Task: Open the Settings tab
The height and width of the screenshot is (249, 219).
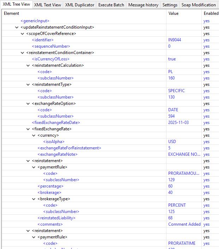Action: click(170, 5)
